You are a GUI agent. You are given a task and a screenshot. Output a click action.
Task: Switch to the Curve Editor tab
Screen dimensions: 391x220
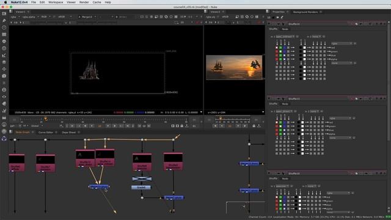(x=46, y=132)
